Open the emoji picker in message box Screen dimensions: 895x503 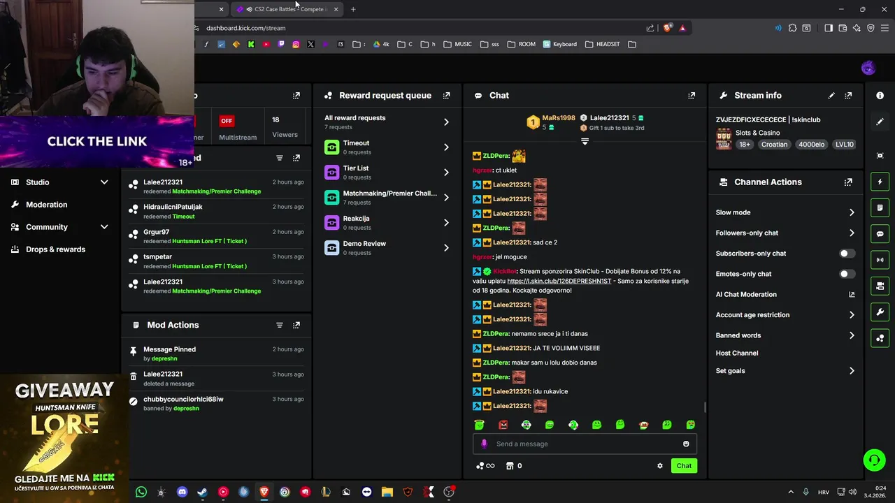[x=686, y=444]
